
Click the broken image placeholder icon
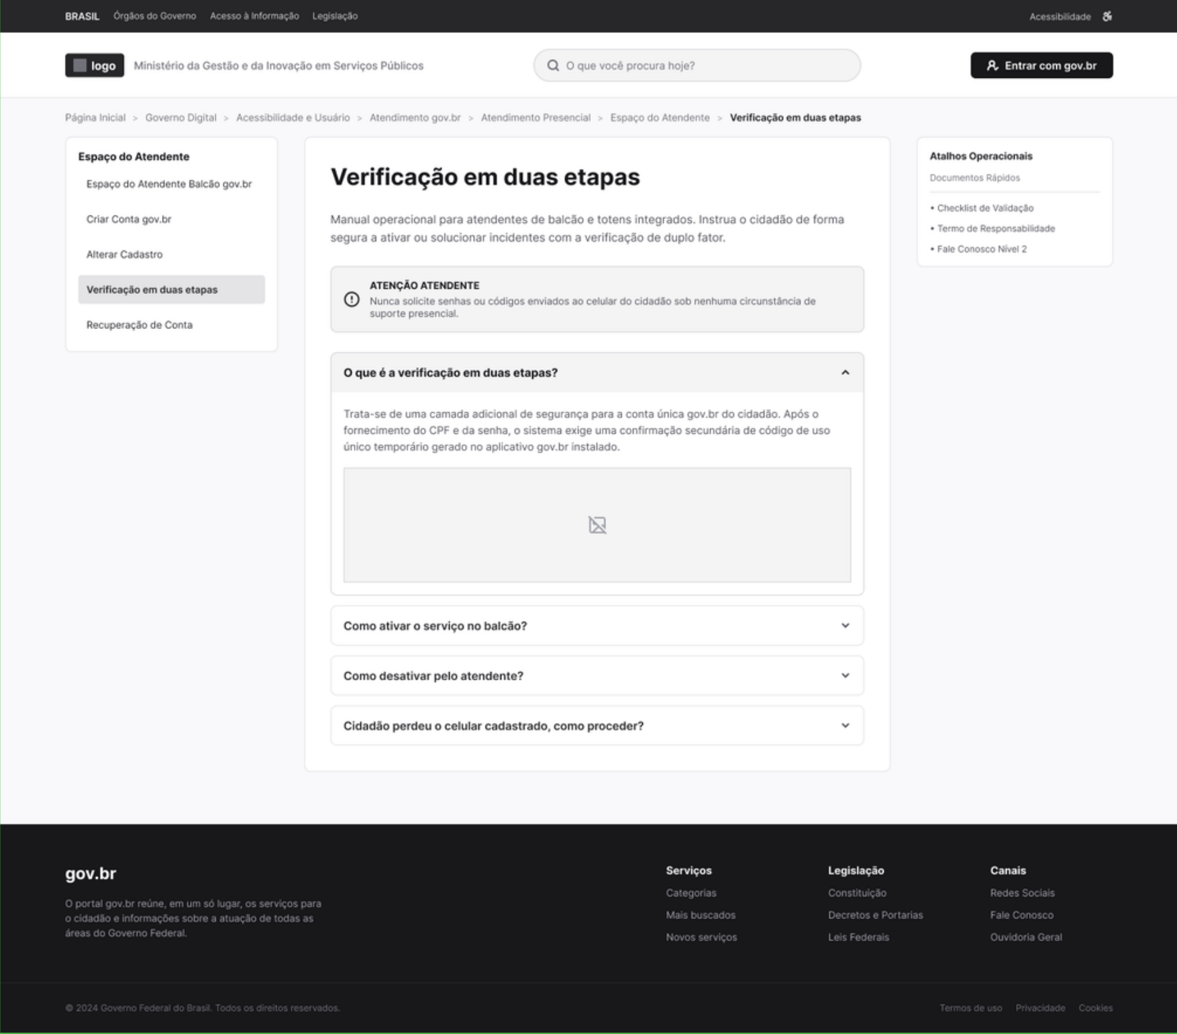click(x=597, y=525)
